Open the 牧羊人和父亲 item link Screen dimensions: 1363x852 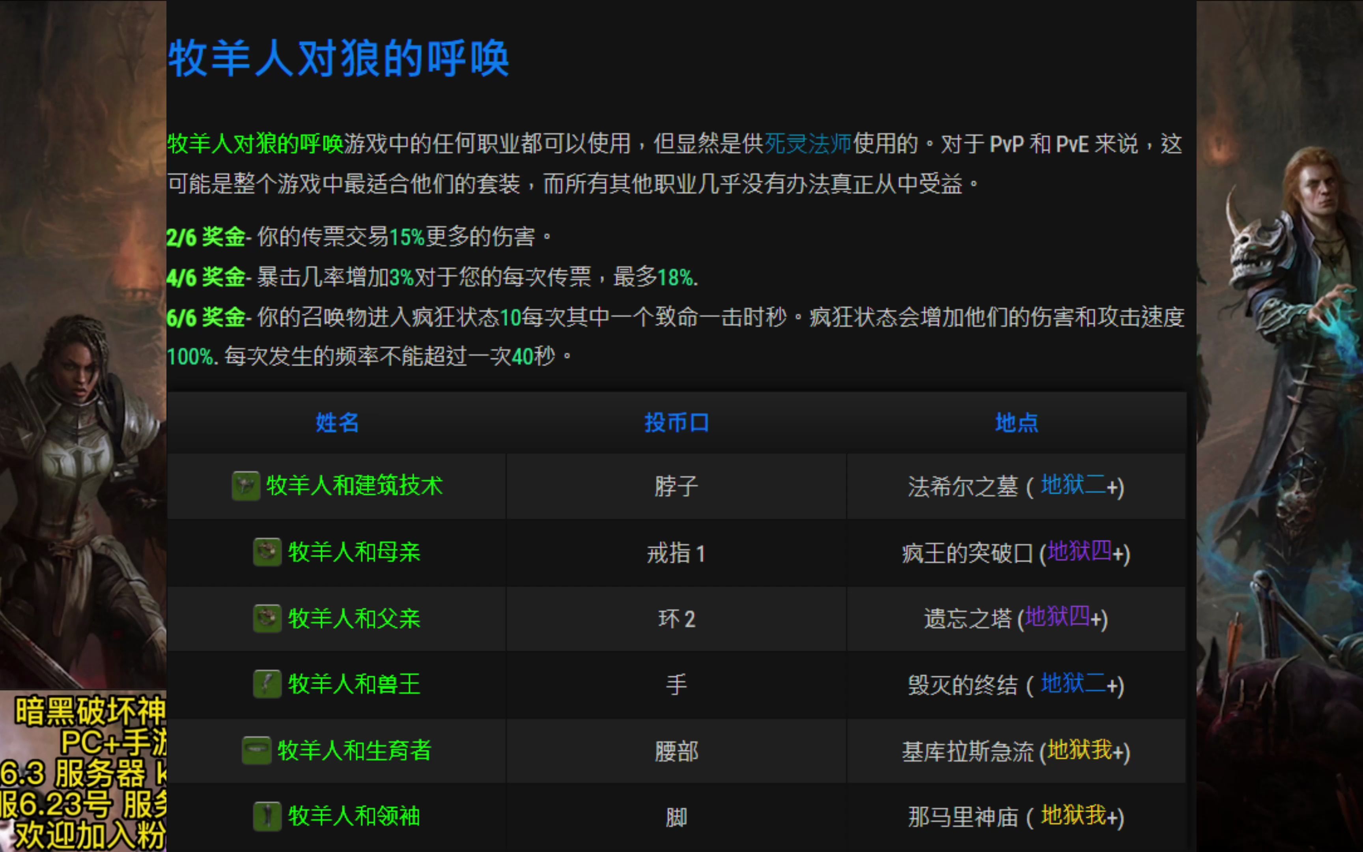(354, 619)
